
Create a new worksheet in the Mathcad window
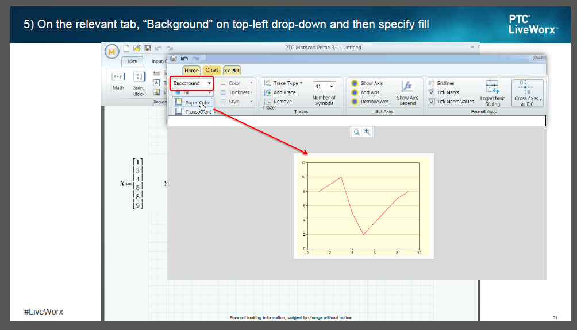tap(126, 48)
